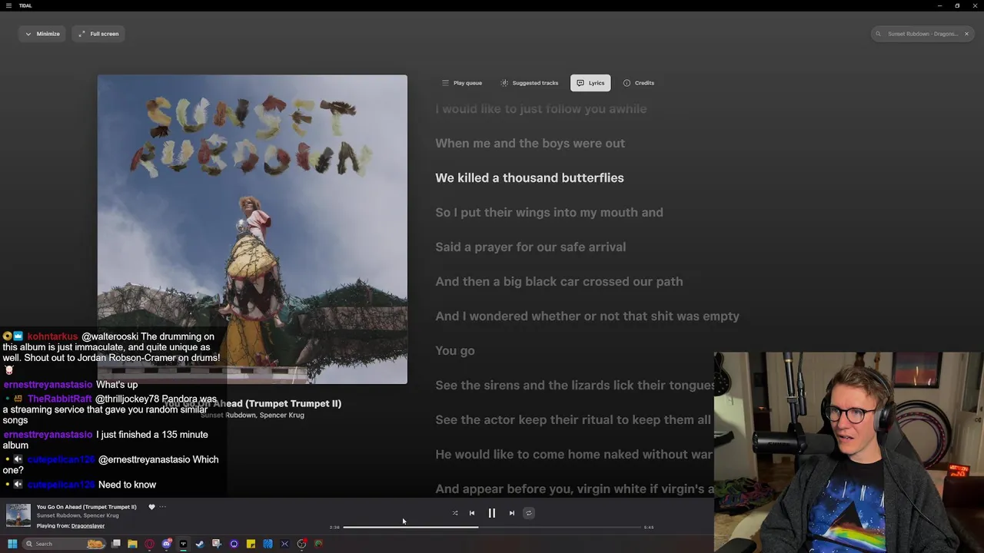Click chat message 'What's up'
The image size is (984, 553).
(117, 385)
